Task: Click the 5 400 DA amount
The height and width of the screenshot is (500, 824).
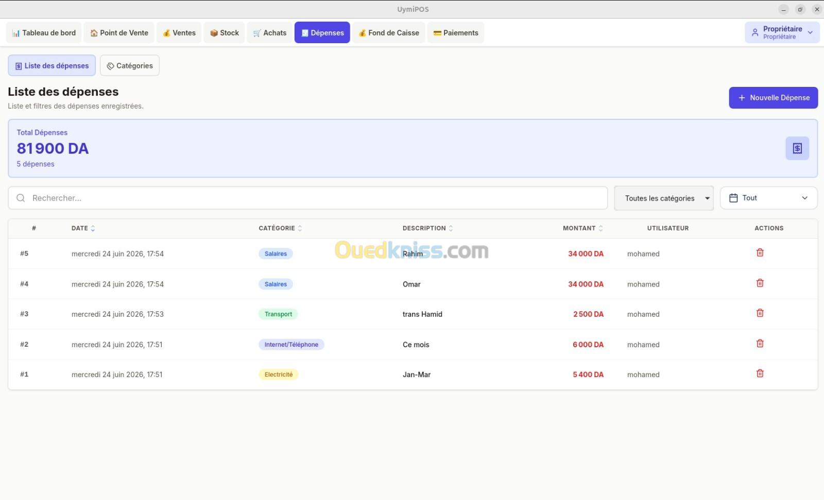Action: coord(588,374)
